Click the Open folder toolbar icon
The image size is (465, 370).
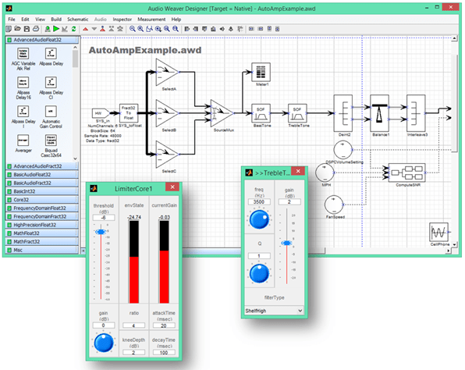[17, 29]
